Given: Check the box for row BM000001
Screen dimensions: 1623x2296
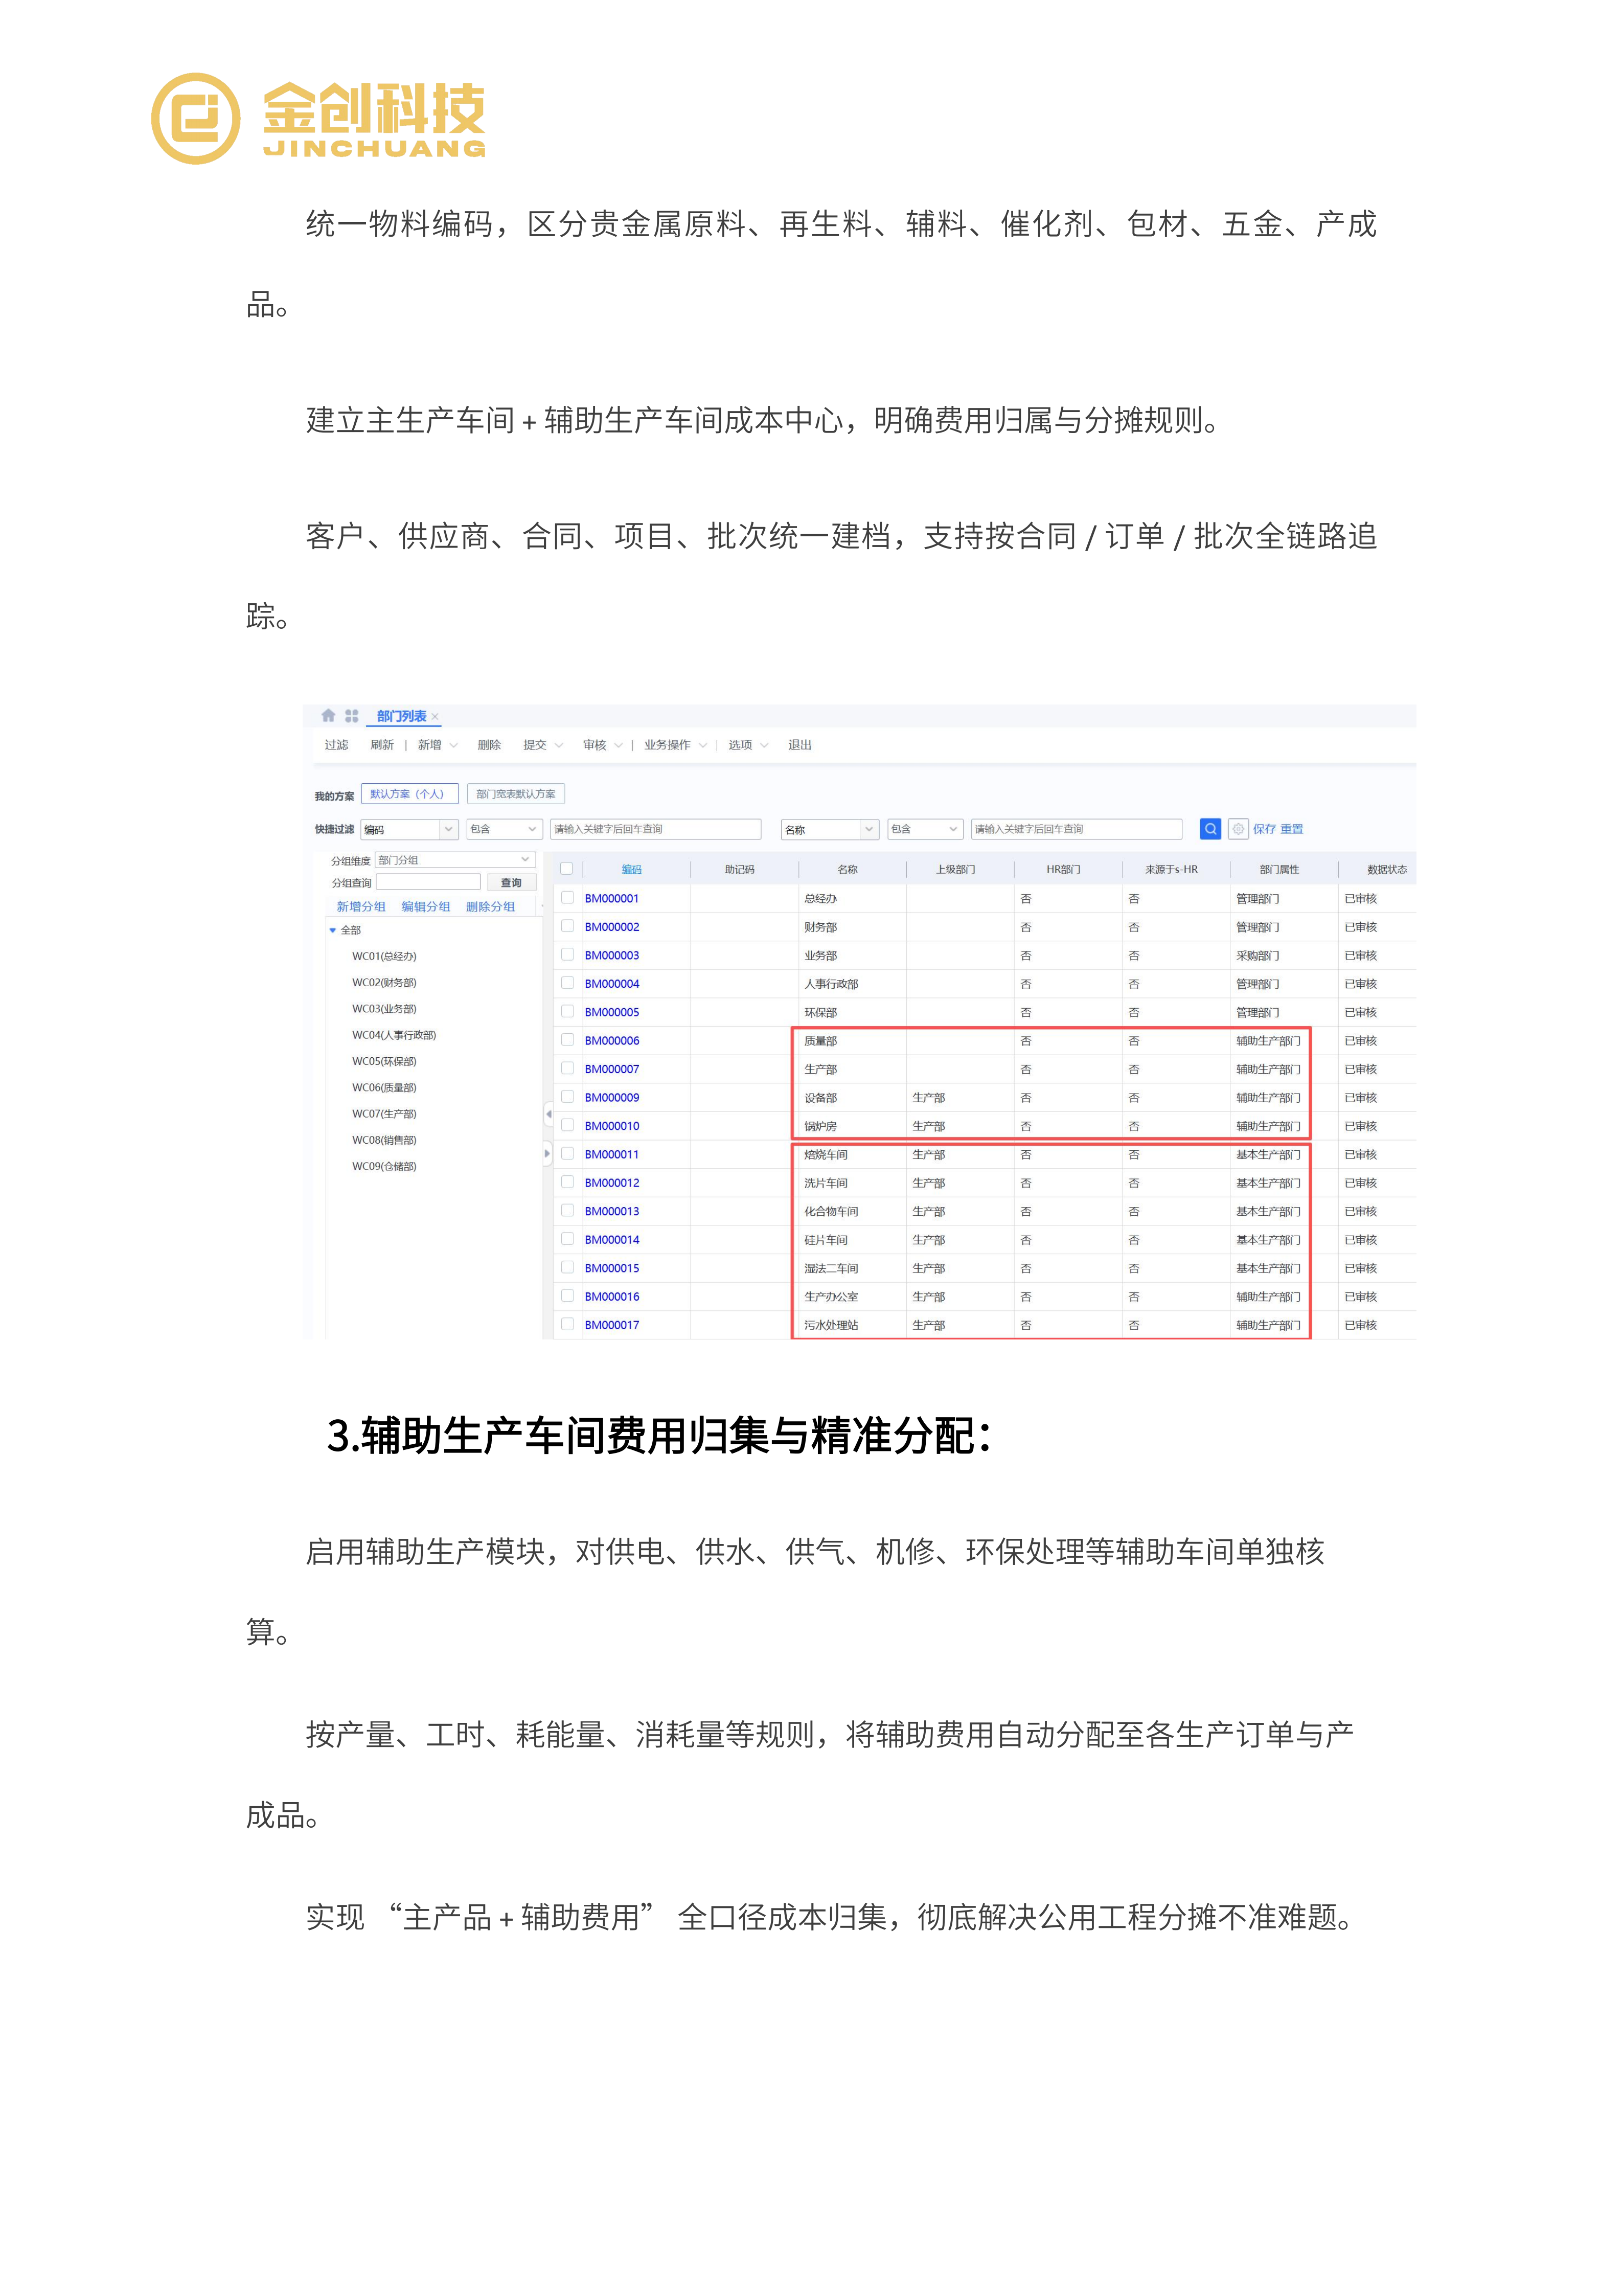Looking at the screenshot, I should [567, 898].
